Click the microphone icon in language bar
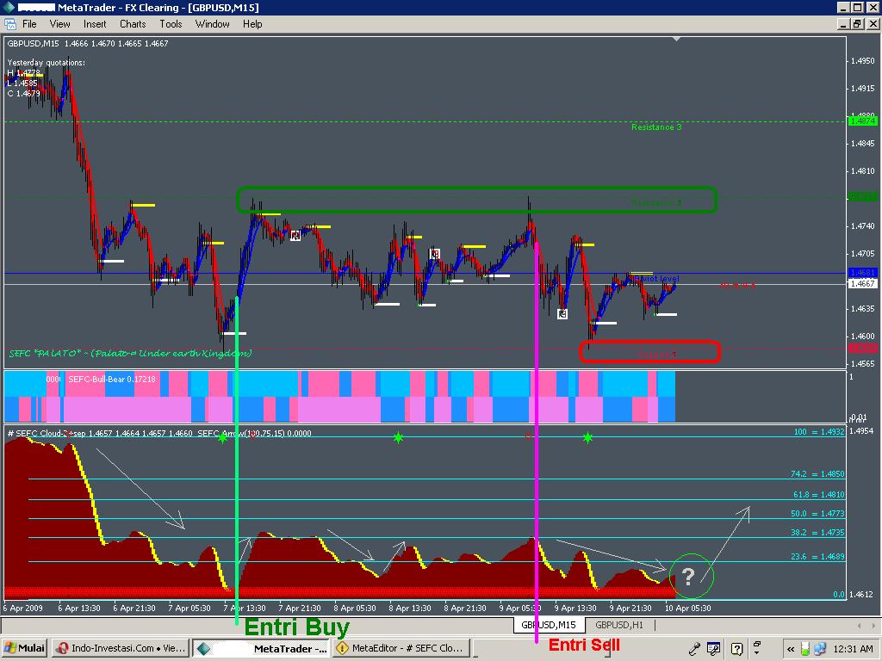This screenshot has height=661, width=882. [x=695, y=649]
